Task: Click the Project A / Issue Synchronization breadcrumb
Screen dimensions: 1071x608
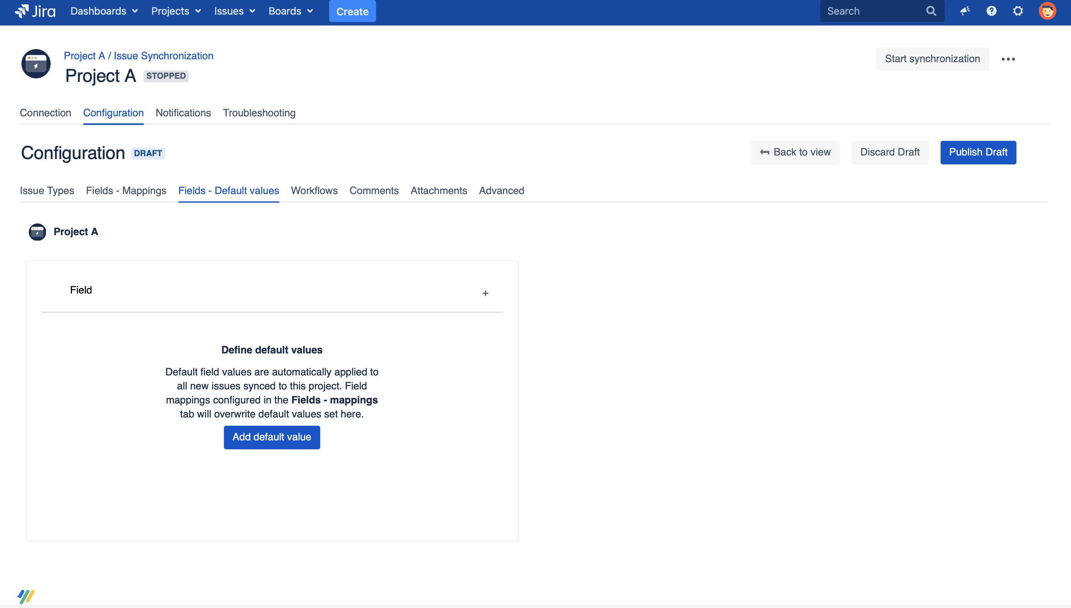Action: click(x=138, y=56)
